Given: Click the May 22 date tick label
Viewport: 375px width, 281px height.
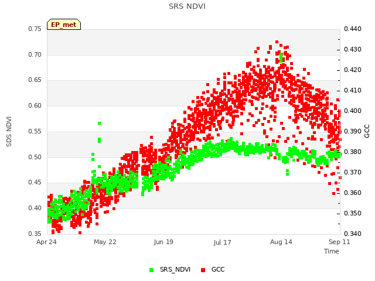Looking at the screenshot, I should tap(105, 242).
